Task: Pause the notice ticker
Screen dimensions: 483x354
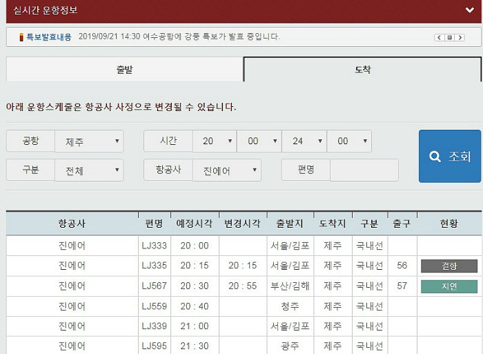Action: (x=449, y=37)
